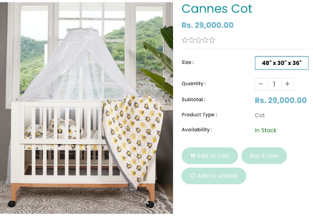313x216 pixels.
Task: Click the cart icon on Add to Cart
Action: (193, 156)
